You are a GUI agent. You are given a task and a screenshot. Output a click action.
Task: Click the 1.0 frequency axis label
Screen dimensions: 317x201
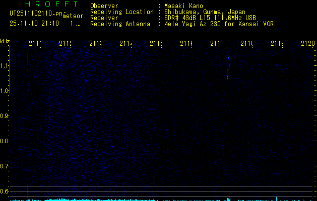coord(4,91)
